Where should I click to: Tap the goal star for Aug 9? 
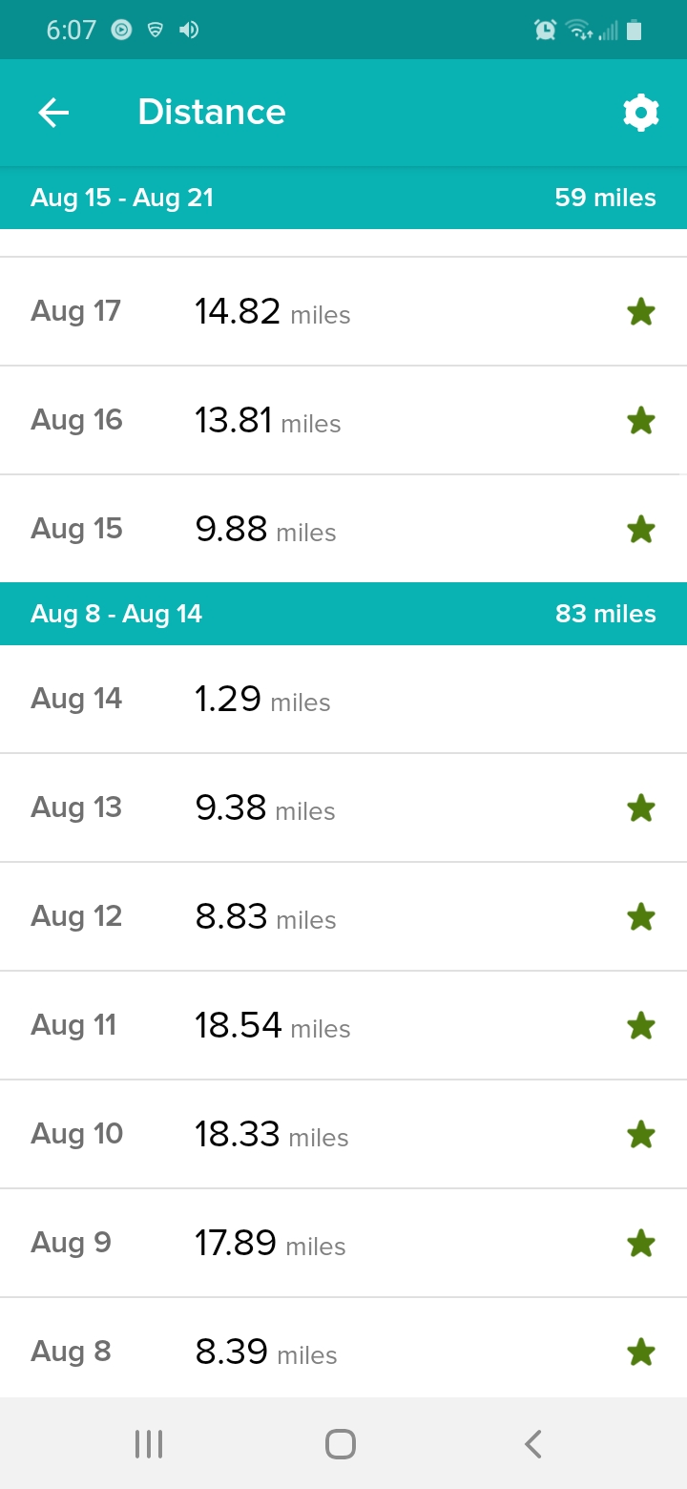(x=640, y=1243)
